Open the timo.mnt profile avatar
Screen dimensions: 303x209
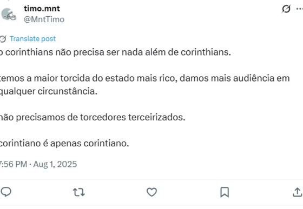(x=9, y=14)
